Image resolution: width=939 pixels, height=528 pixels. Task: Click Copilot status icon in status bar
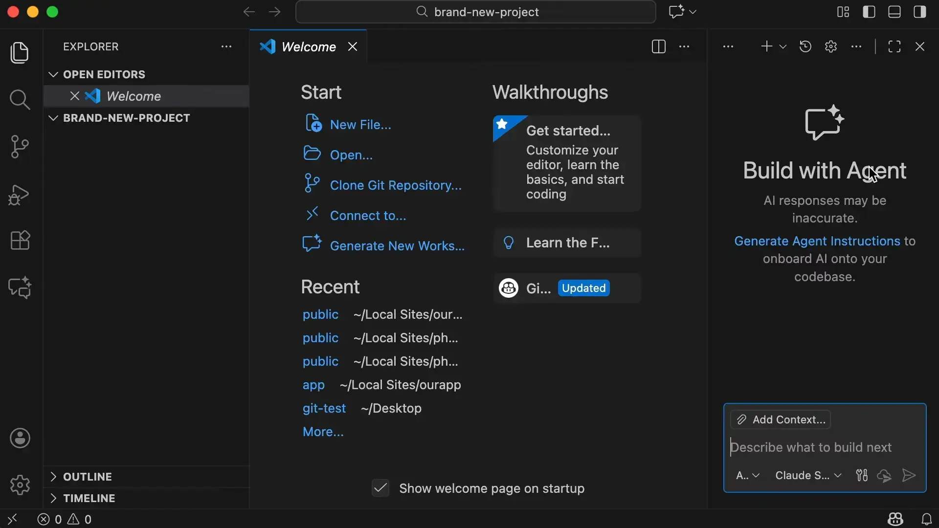[x=895, y=519]
